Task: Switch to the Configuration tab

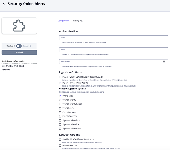Action: pyautogui.click(x=63, y=21)
